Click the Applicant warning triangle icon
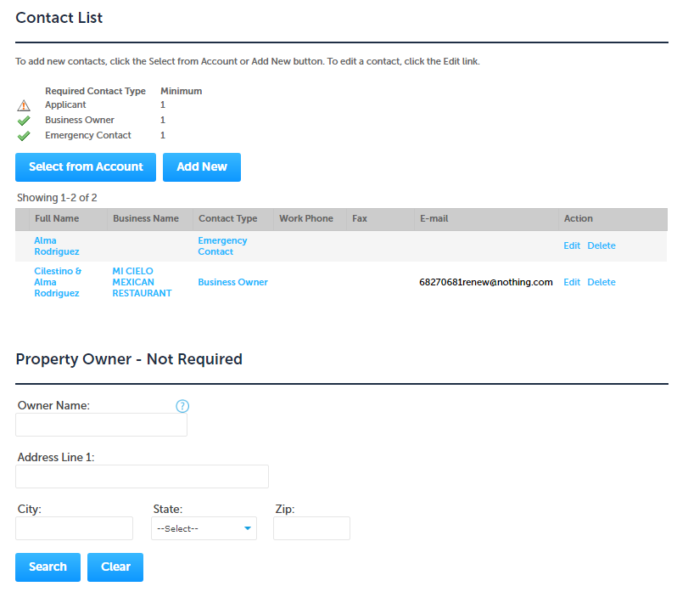This screenshot has width=688, height=592. tap(24, 105)
